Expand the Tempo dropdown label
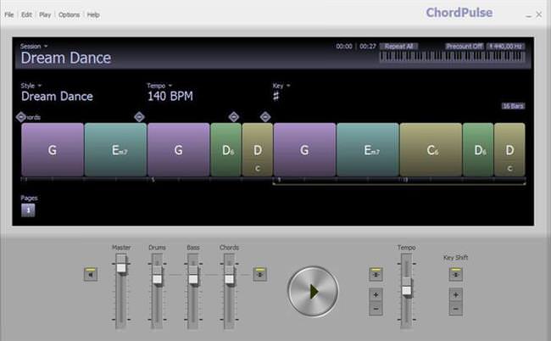This screenshot has width=551, height=341. (159, 86)
